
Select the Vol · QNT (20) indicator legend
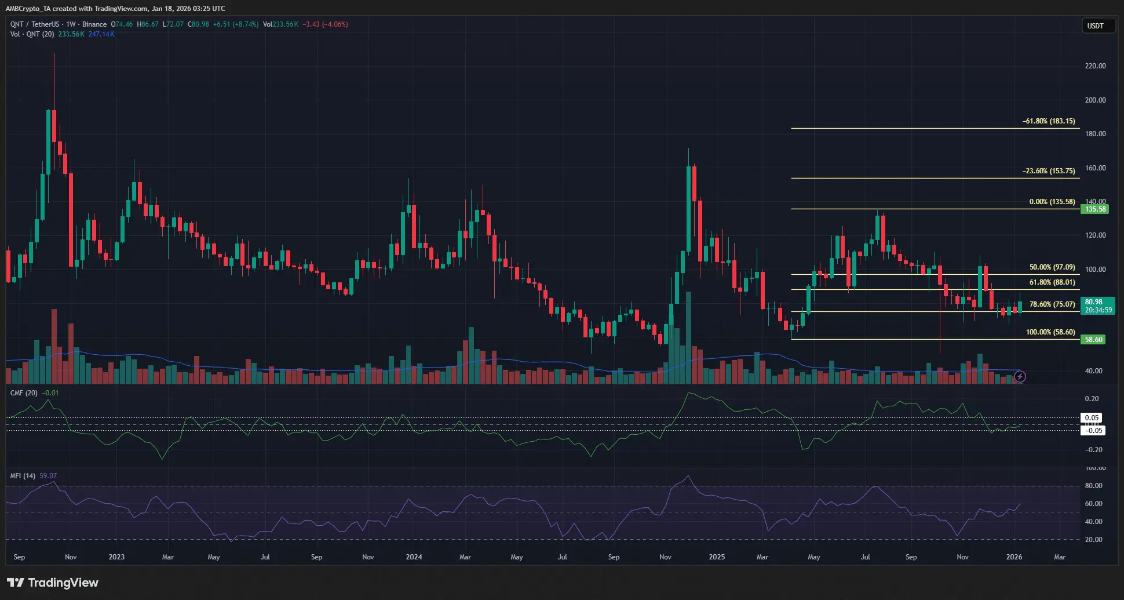coord(32,34)
